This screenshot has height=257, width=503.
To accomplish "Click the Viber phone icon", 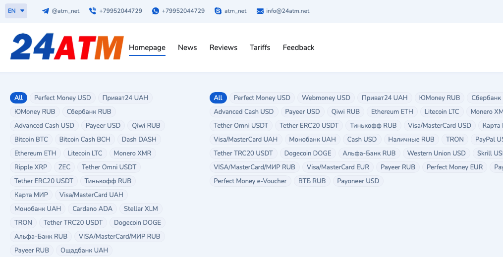I will tap(93, 11).
